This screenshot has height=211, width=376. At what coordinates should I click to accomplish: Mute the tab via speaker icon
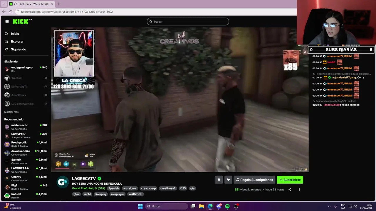click(x=15, y=4)
